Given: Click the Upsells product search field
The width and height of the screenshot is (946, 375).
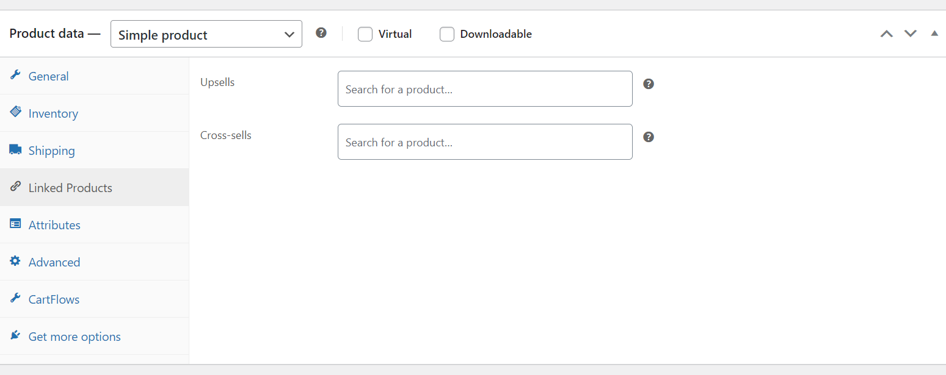Looking at the screenshot, I should pyautogui.click(x=485, y=88).
